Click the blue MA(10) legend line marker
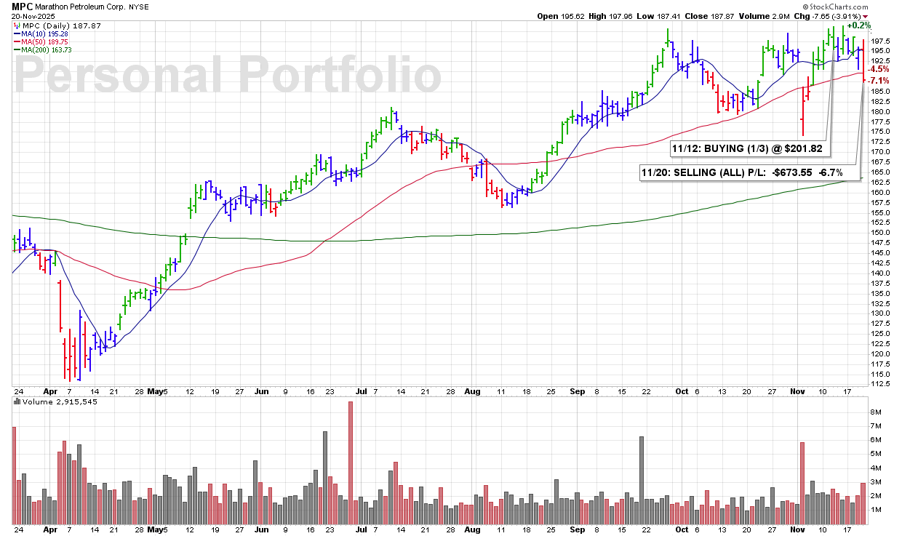Screen dimensions: 902x536 [16, 34]
